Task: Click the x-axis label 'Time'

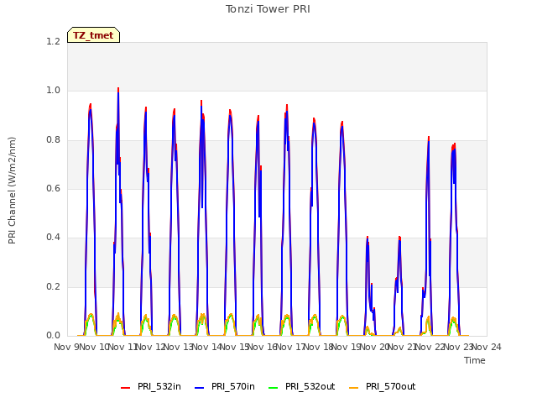Action: click(475, 360)
